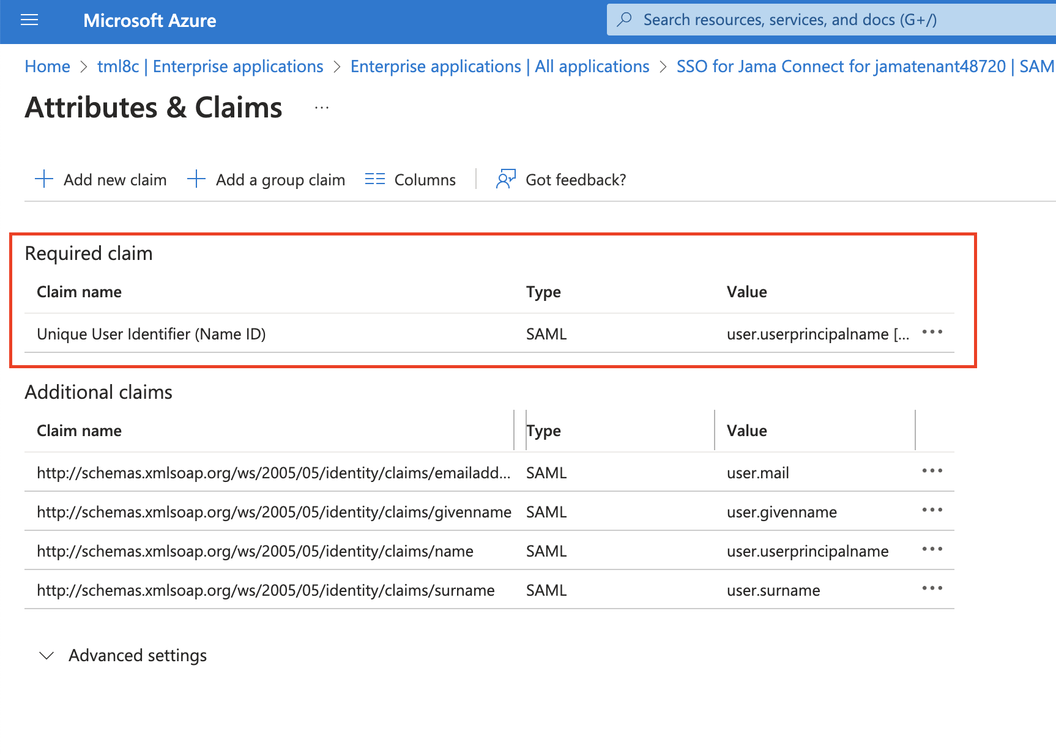This screenshot has width=1056, height=756.
Task: Open the more options for user.mail claim
Action: pos(932,471)
